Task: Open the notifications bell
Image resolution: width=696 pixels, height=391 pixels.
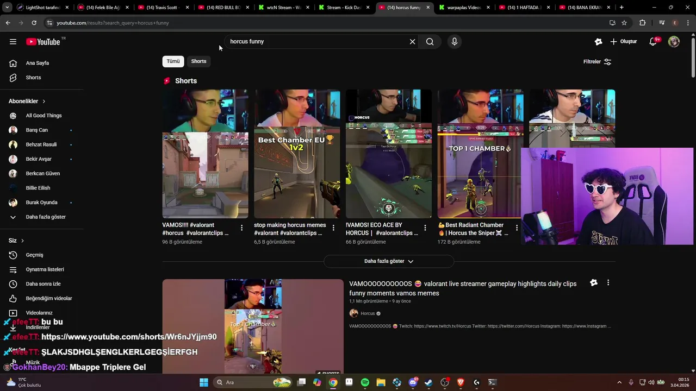Action: click(x=654, y=42)
